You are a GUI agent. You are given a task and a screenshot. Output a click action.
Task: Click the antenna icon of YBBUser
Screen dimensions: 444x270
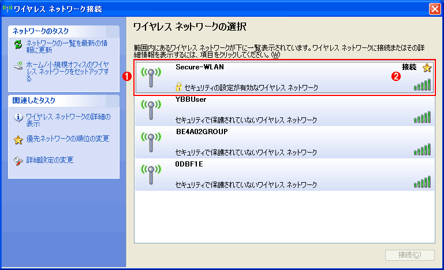(x=151, y=109)
